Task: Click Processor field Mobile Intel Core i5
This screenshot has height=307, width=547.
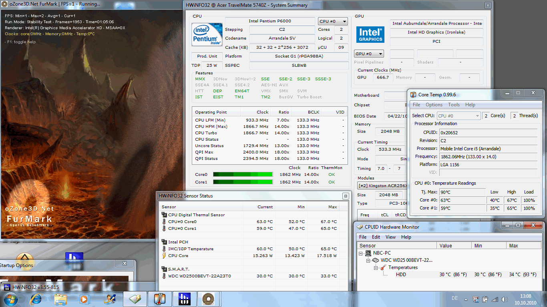Action: coord(488,149)
